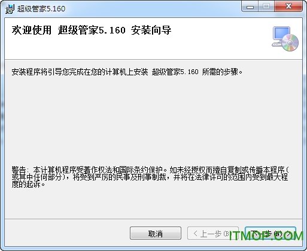307x251 pixels.
Task: Click the 欢迎使用 安装向导 heading
Action: [92, 30]
